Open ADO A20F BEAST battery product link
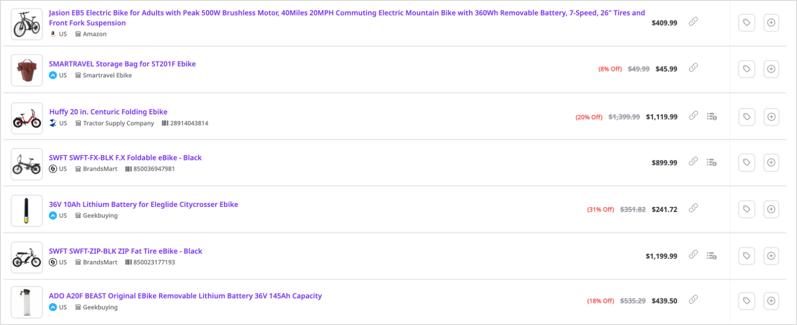Screen dimensions: 797x325 tap(185, 296)
